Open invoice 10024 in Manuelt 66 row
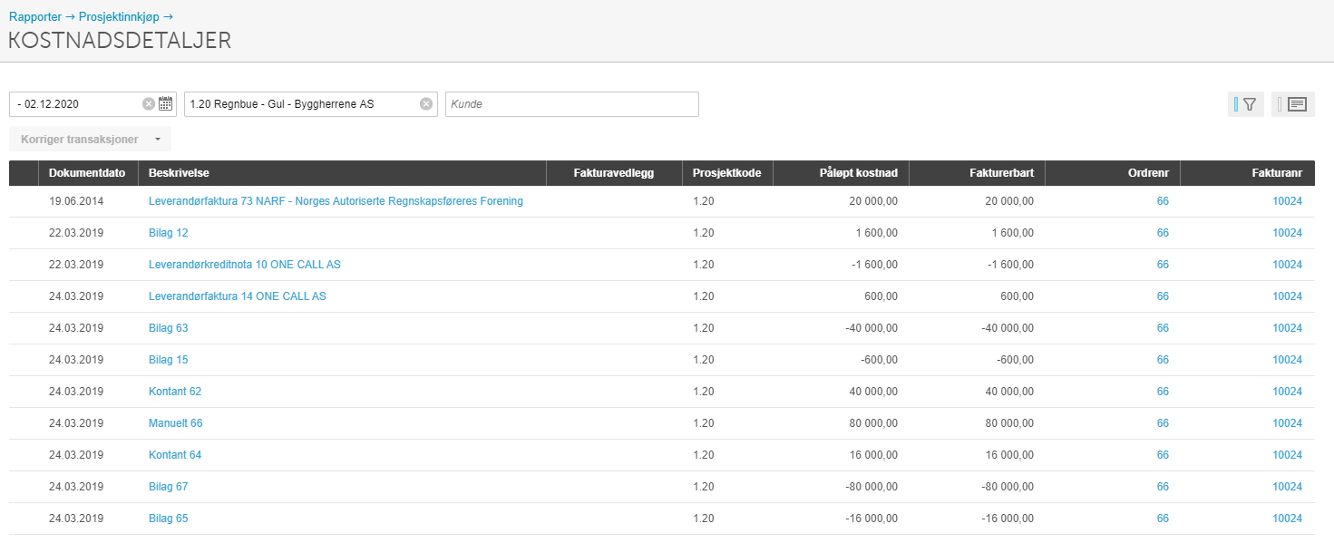The width and height of the screenshot is (1334, 543). [1287, 423]
